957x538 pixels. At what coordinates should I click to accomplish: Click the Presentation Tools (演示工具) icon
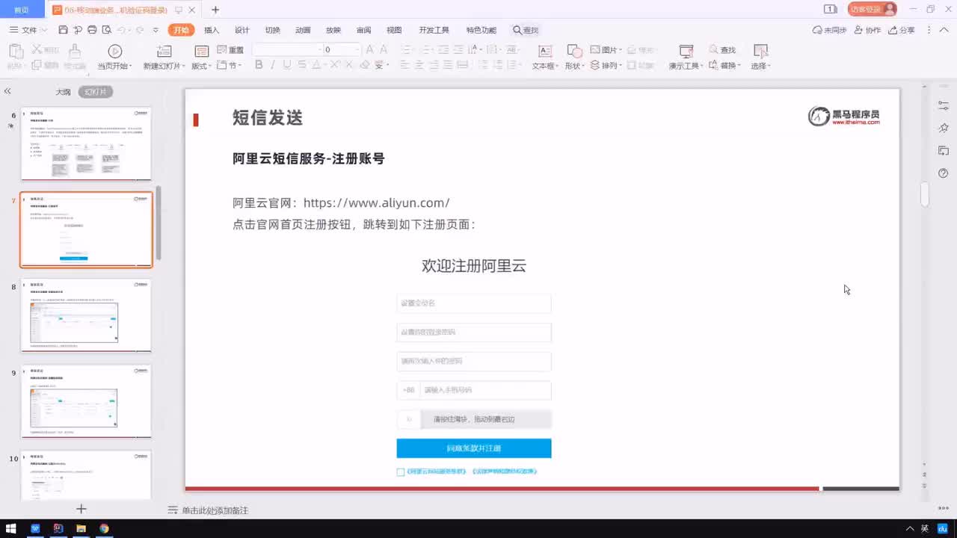point(686,51)
